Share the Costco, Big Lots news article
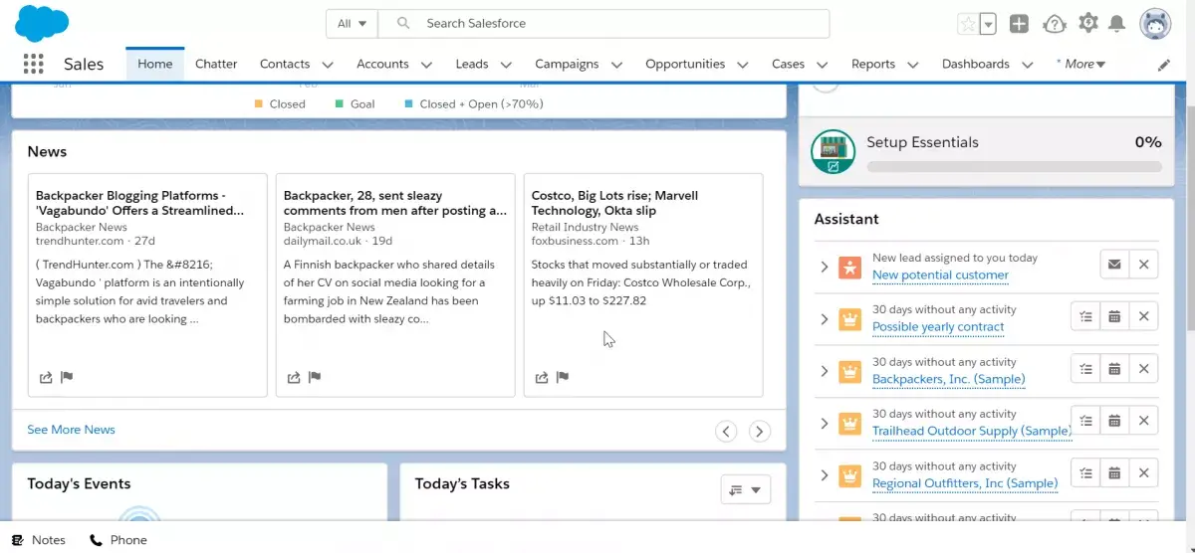Screen dimensions: 1195x553 click(542, 377)
